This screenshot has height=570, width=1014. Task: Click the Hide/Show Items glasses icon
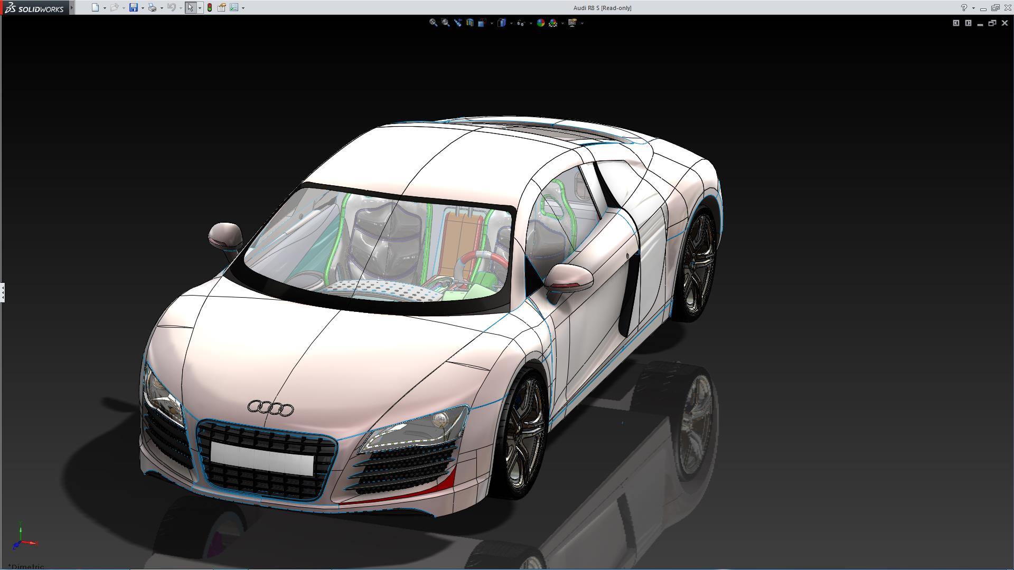click(521, 23)
